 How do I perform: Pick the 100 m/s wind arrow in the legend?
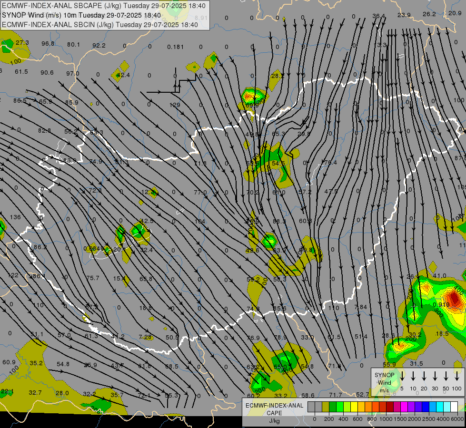tap(457, 376)
